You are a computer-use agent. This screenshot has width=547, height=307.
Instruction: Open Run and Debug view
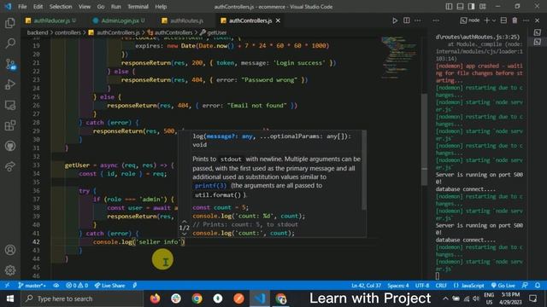(10, 84)
